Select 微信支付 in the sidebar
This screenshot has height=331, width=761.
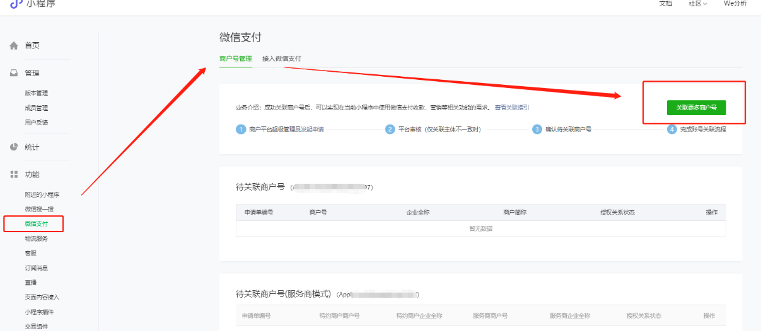(36, 224)
